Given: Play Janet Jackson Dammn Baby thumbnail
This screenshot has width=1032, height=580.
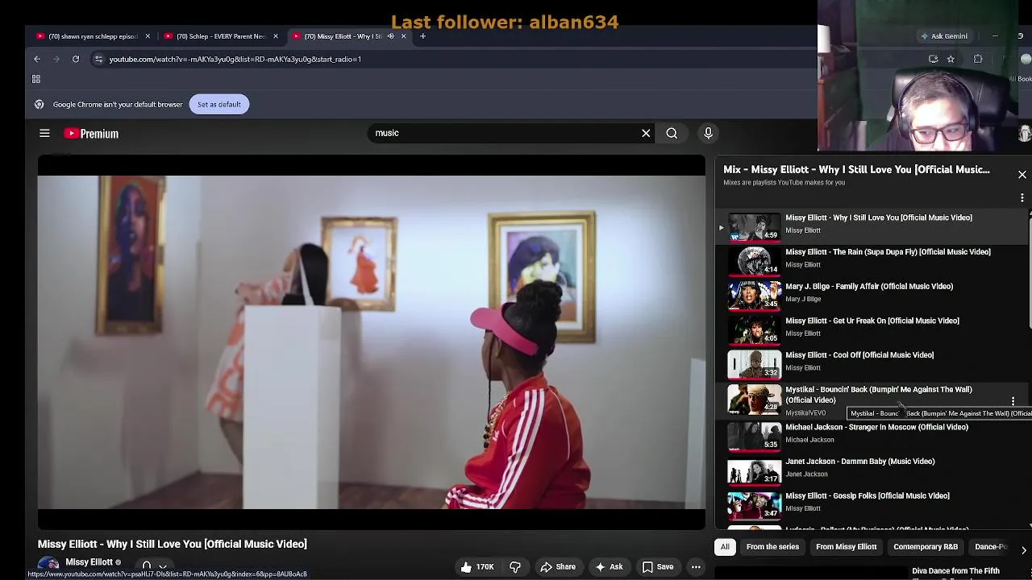Looking at the screenshot, I should pos(755,470).
